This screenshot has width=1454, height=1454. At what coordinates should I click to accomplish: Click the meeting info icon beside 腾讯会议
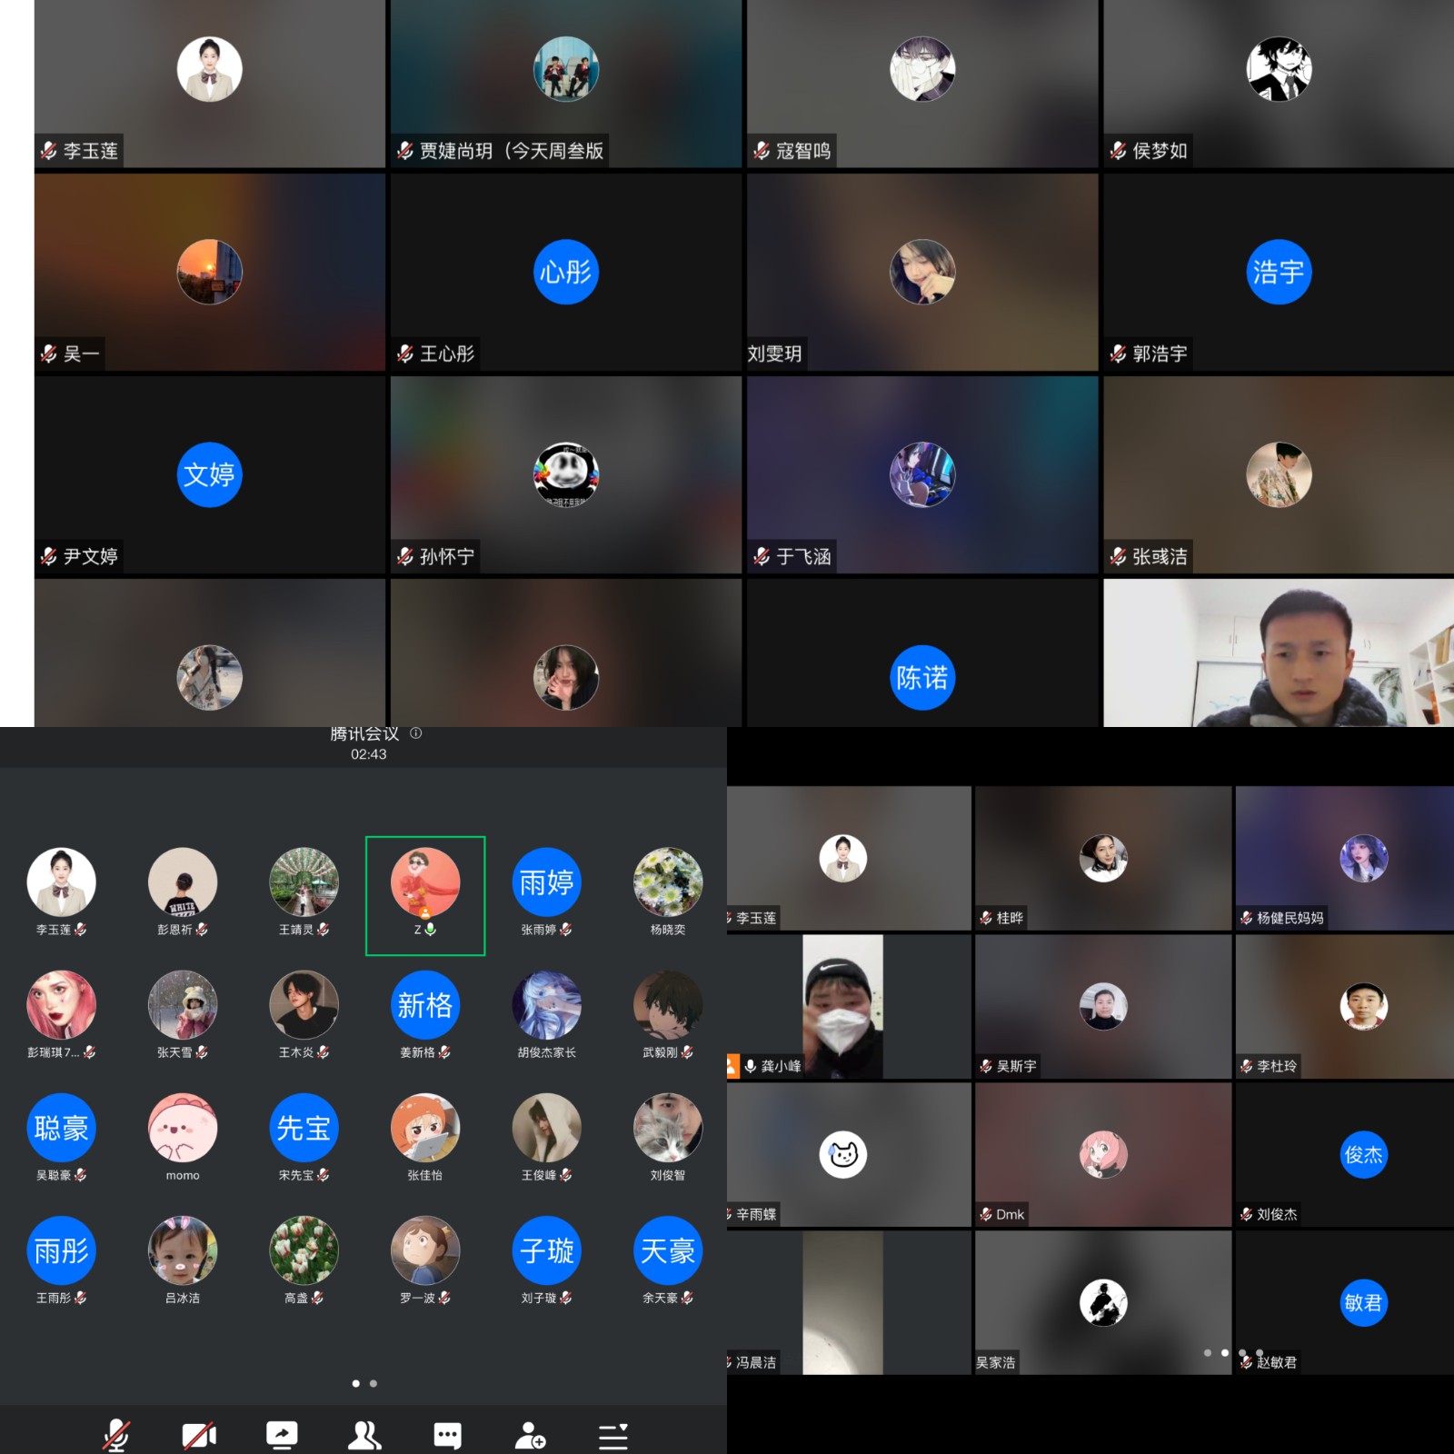416,733
